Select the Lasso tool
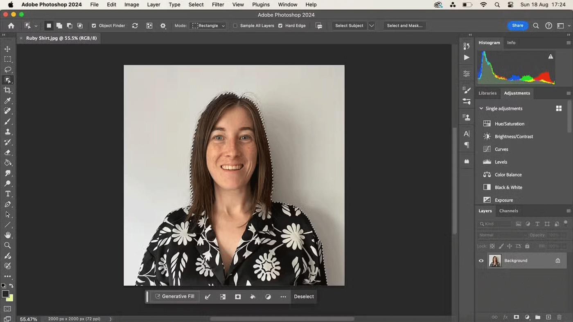The height and width of the screenshot is (322, 573). tap(7, 70)
